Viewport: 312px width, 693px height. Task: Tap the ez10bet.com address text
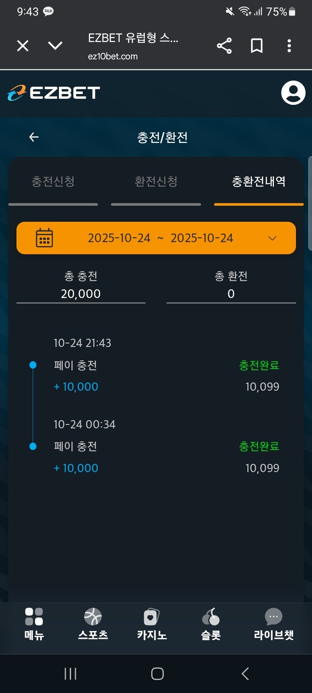(x=113, y=56)
